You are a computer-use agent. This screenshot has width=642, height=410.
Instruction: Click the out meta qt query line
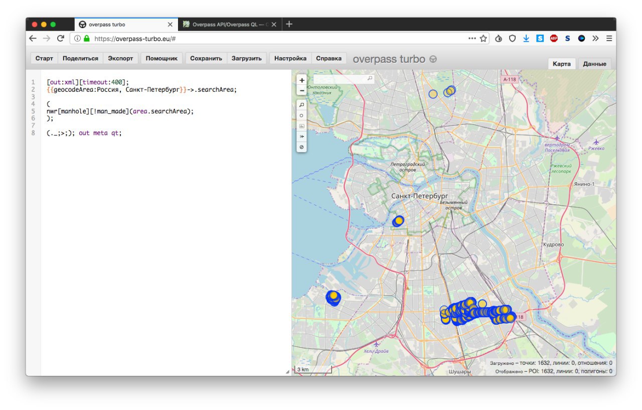(84, 133)
